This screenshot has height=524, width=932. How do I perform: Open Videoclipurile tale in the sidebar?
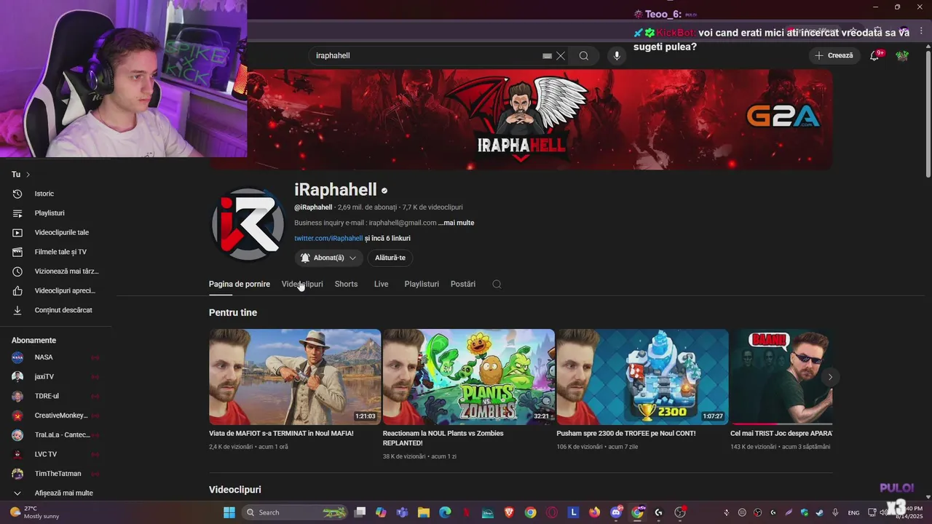(55, 232)
